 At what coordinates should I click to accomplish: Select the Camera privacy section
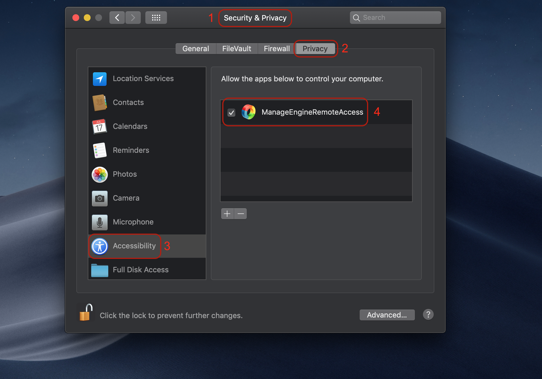coord(126,198)
